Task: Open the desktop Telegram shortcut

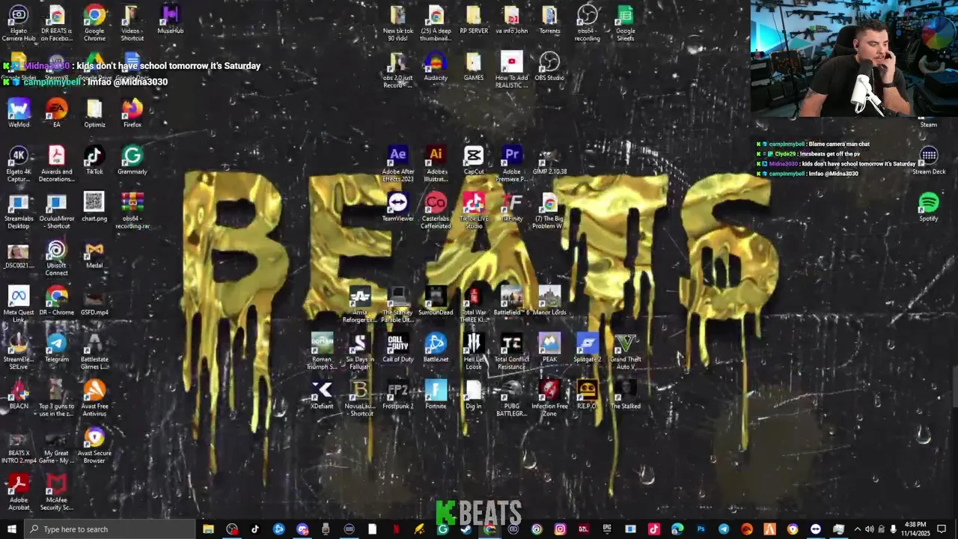Action: pyautogui.click(x=56, y=348)
